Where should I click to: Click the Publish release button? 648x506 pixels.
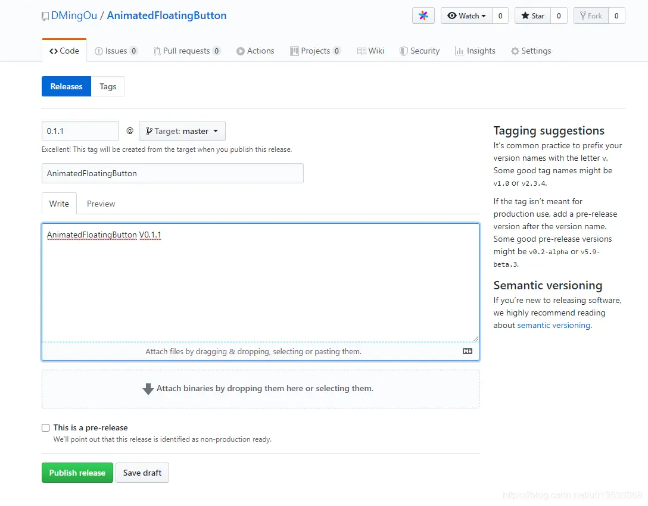[x=77, y=473]
